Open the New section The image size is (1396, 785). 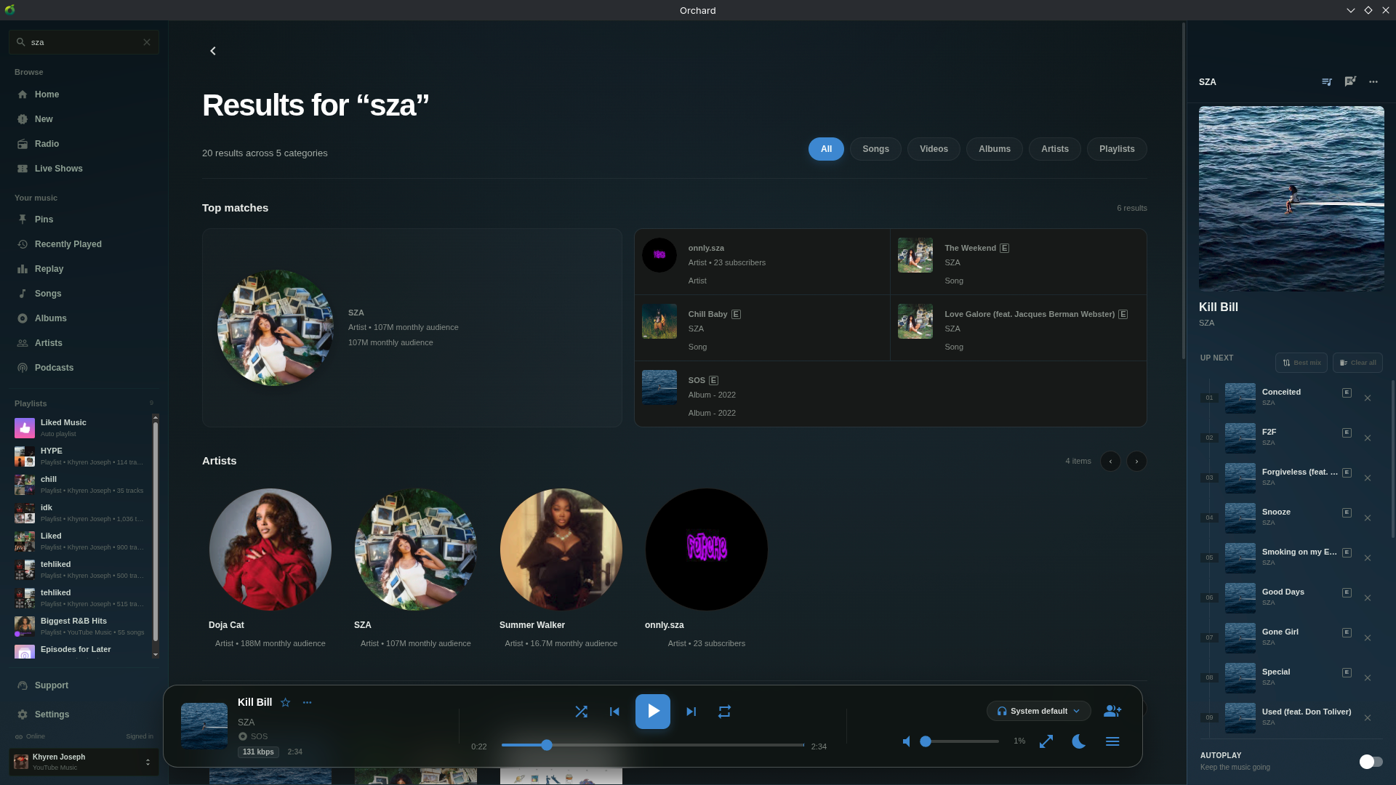pos(84,119)
